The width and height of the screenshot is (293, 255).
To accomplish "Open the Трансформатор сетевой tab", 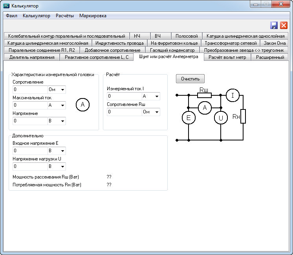I will click(x=231, y=43).
